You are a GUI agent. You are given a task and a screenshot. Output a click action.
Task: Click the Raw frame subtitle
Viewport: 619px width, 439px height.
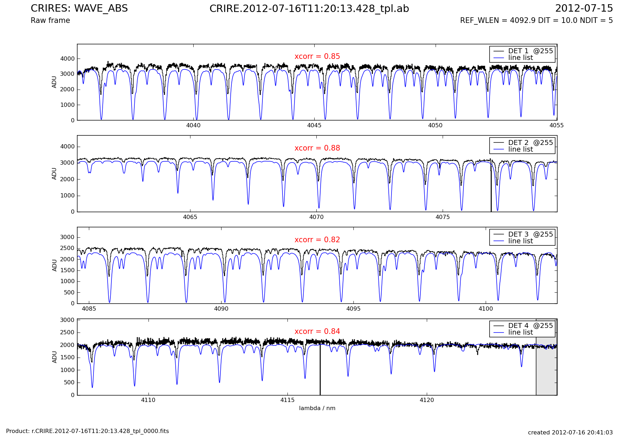pyautogui.click(x=50, y=20)
